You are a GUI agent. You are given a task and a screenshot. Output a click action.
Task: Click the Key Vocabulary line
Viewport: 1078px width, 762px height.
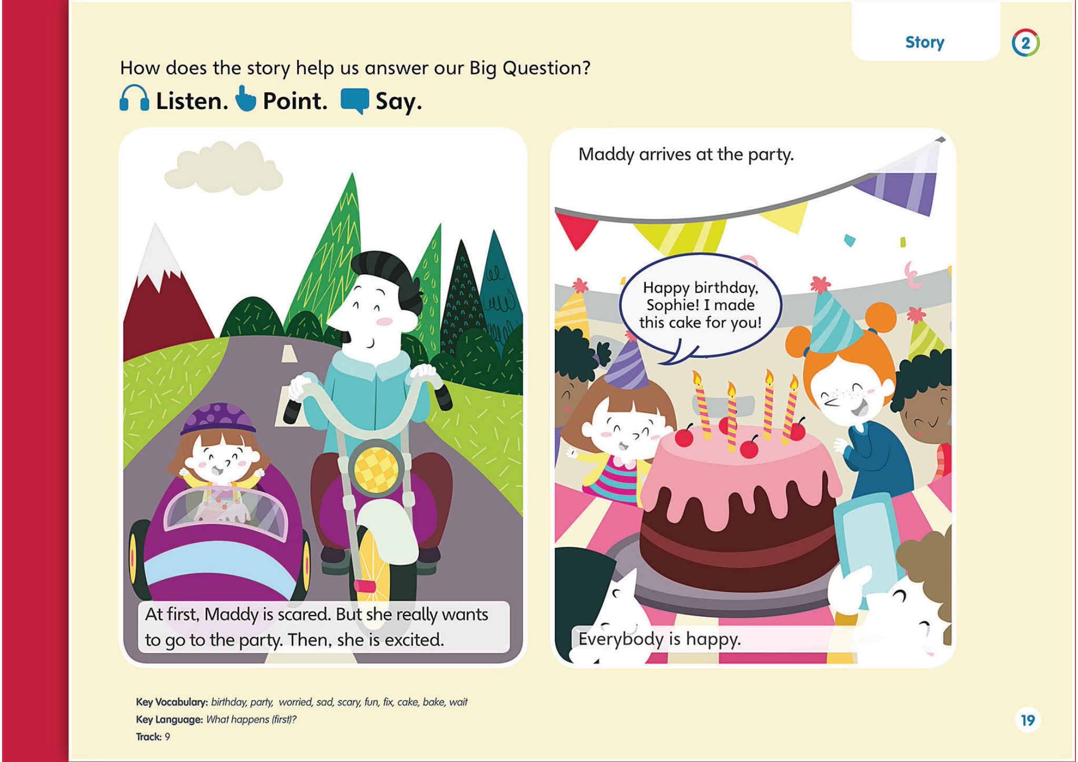pos(302,702)
